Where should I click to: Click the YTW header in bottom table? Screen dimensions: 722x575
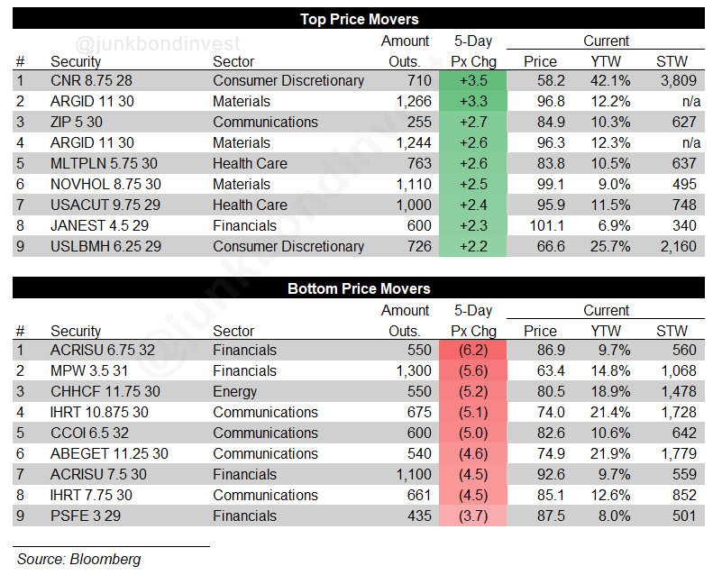point(606,331)
